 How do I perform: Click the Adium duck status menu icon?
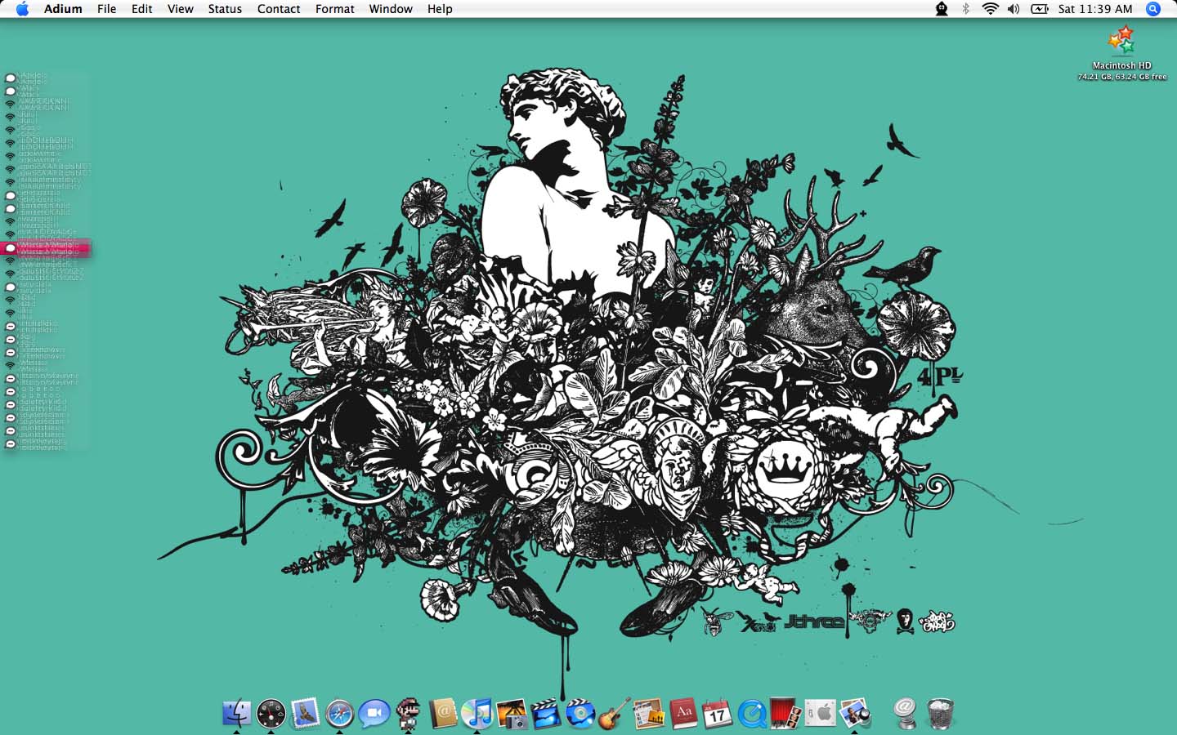coord(942,9)
